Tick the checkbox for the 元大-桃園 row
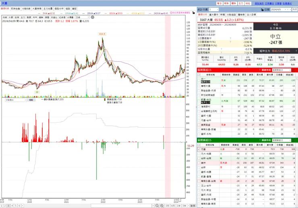 pos(199,154)
